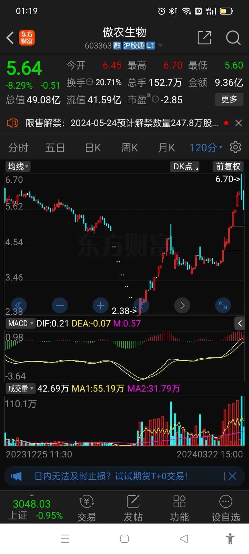Screen dimensions: 249x554
Task: Open the 成交量 indicator dropdown
Action: click(x=21, y=388)
